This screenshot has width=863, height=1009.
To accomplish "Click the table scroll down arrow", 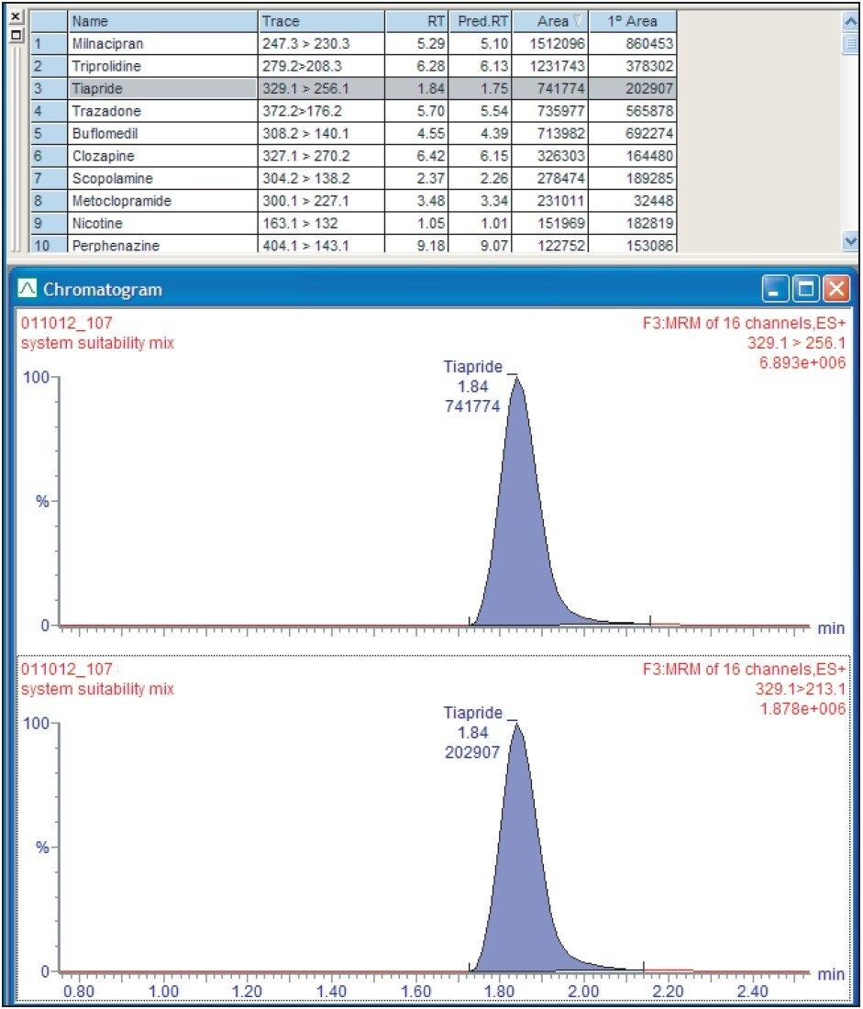I will click(x=849, y=241).
